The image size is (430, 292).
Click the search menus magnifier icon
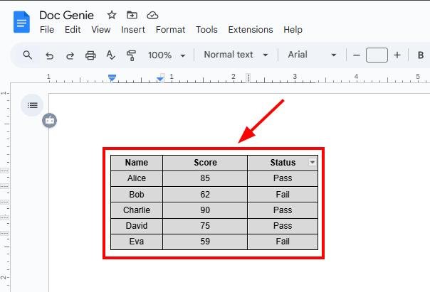(28, 55)
